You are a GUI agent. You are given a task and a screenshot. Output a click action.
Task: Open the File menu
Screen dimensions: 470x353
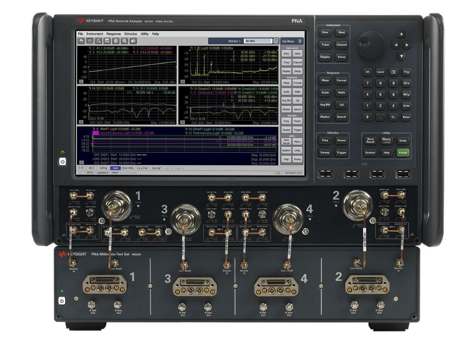tap(80, 34)
